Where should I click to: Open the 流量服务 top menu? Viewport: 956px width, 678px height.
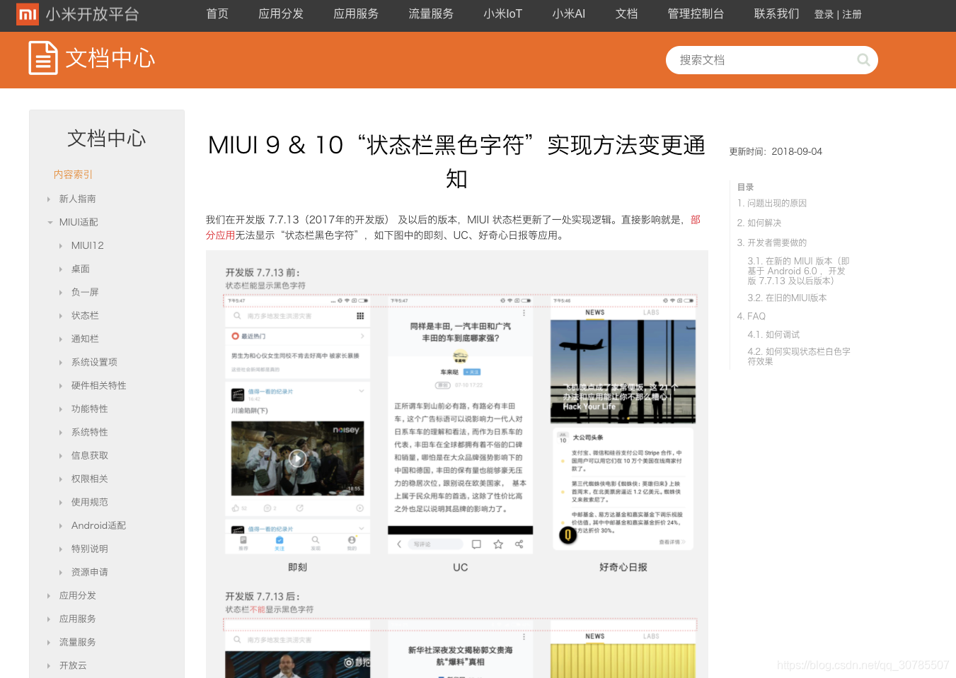click(x=431, y=14)
